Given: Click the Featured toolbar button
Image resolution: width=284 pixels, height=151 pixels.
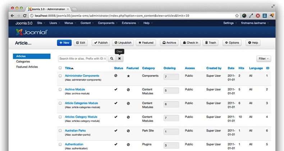Looking at the screenshot, I should (x=146, y=43).
